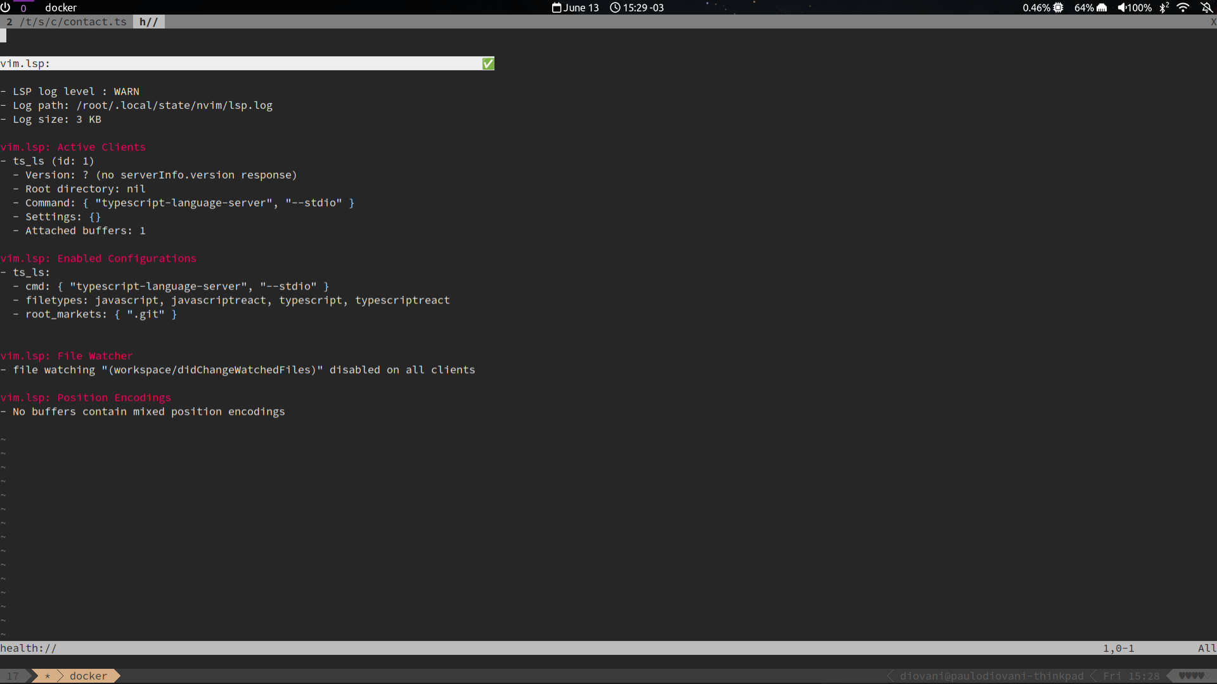Click the 'Root directory: nil' line
1217x684 pixels.
point(79,189)
